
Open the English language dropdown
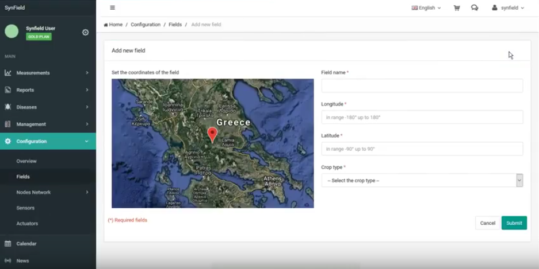click(426, 8)
